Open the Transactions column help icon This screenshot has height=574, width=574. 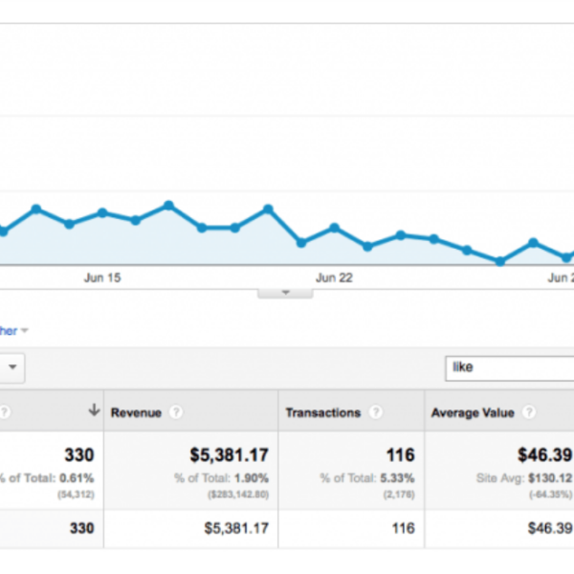[x=376, y=412]
